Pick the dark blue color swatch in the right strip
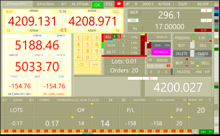 point(216,14)
